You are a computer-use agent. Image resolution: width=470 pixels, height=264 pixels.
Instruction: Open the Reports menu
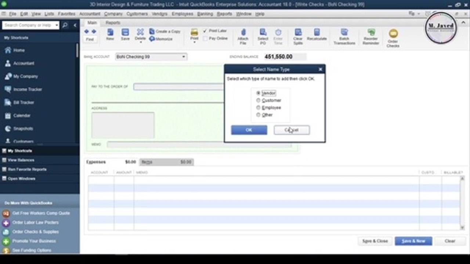[224, 14]
